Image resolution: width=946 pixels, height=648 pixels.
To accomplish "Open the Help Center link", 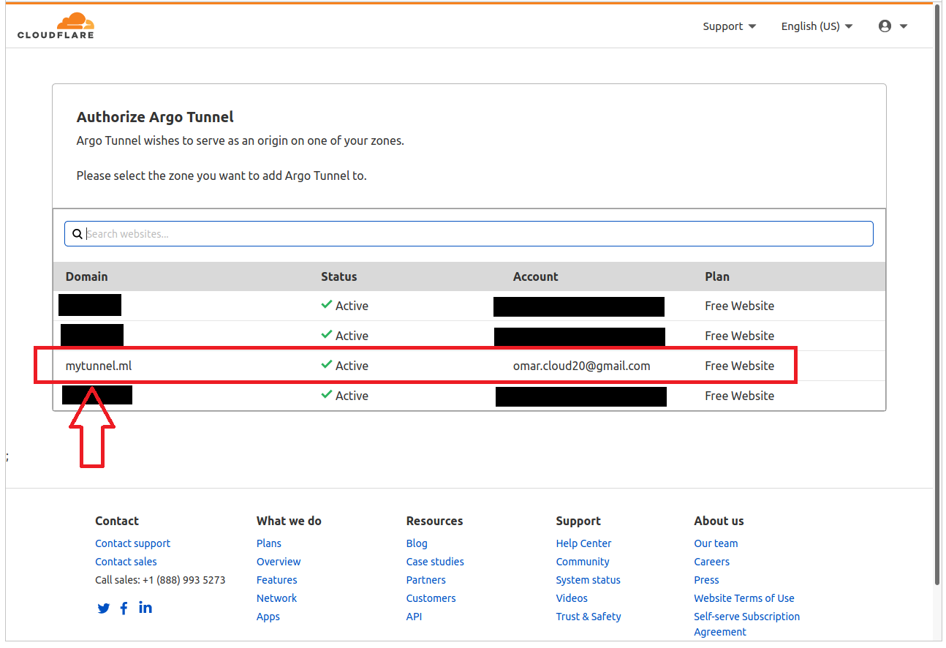I will [583, 543].
